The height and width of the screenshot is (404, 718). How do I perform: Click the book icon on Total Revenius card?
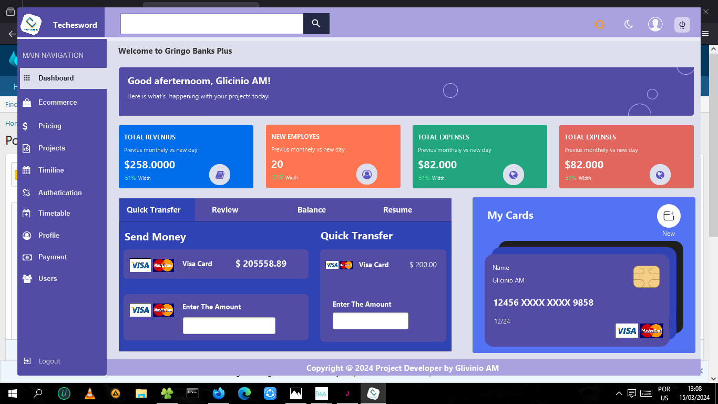(220, 175)
